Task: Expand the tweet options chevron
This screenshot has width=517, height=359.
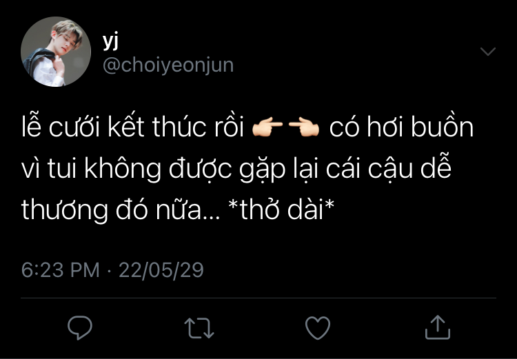Action: (488, 52)
